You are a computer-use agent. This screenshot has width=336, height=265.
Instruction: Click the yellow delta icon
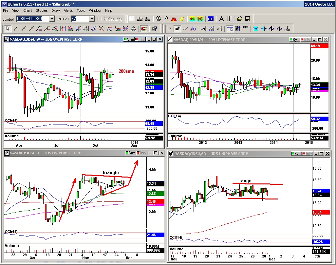[182, 19]
